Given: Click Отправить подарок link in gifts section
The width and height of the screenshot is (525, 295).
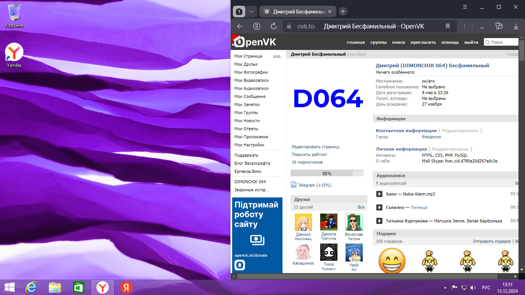Looking at the screenshot, I should 492,241.
